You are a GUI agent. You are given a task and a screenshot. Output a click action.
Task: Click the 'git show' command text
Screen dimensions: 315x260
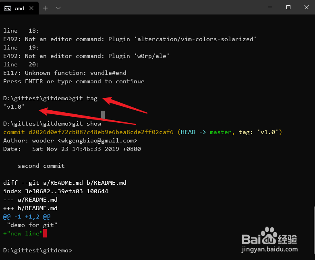tap(87, 124)
